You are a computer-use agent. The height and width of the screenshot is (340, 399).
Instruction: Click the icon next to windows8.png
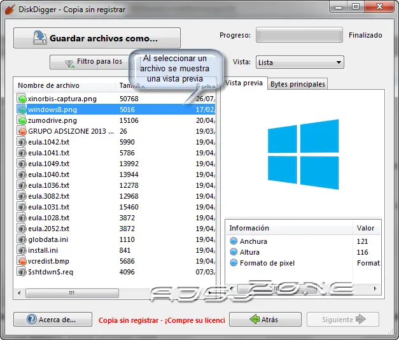(22, 110)
